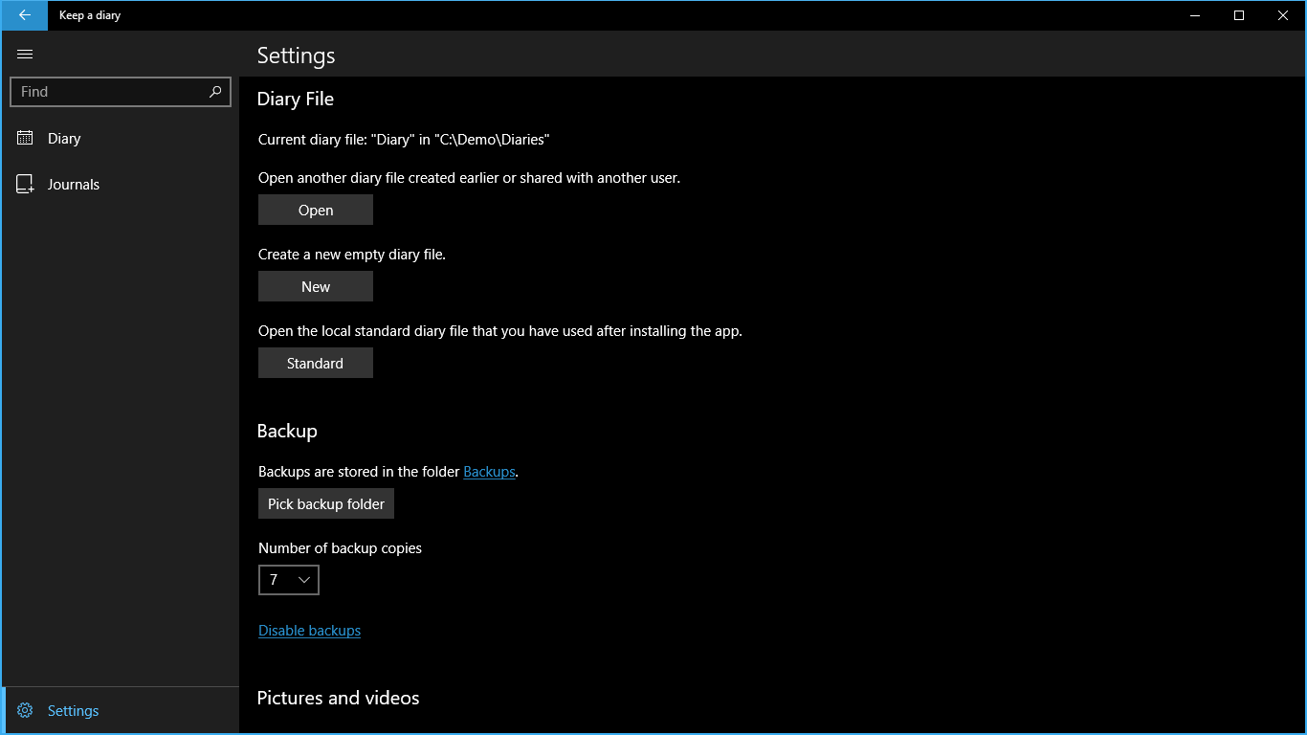Click Pick backup folder button
This screenshot has height=735, width=1307.
tap(326, 504)
